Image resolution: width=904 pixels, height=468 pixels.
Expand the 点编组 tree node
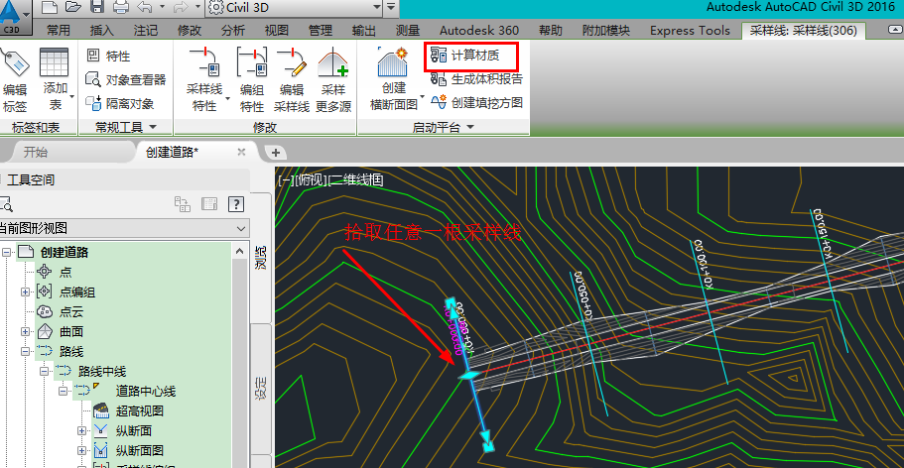(25, 292)
